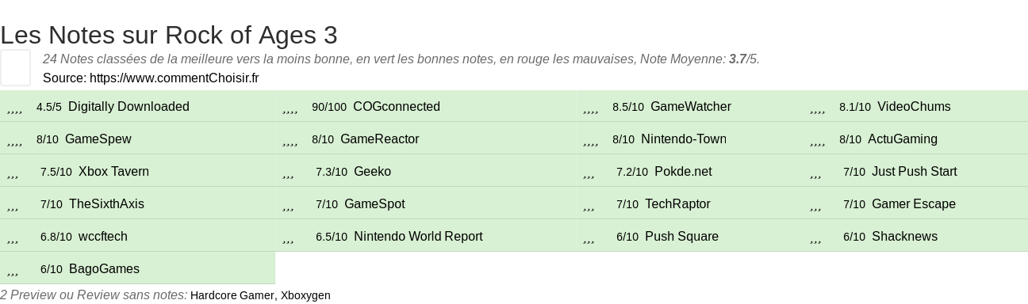Open the Just Push Start review
The height and width of the screenshot is (304, 1028).
click(915, 171)
